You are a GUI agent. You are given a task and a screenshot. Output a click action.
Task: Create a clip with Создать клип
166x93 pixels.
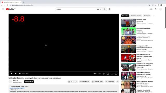pos(98,82)
